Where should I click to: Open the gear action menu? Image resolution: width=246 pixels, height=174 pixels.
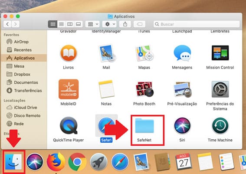[x=109, y=24]
